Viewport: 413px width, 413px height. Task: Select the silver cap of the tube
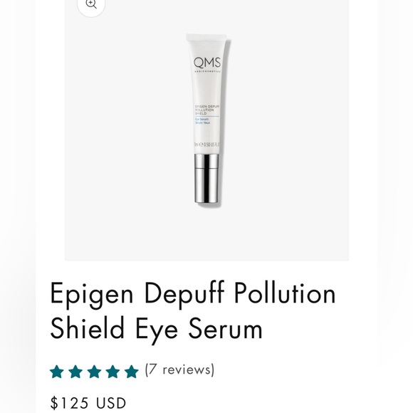point(206,179)
